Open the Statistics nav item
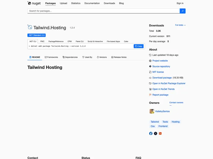 76,3
